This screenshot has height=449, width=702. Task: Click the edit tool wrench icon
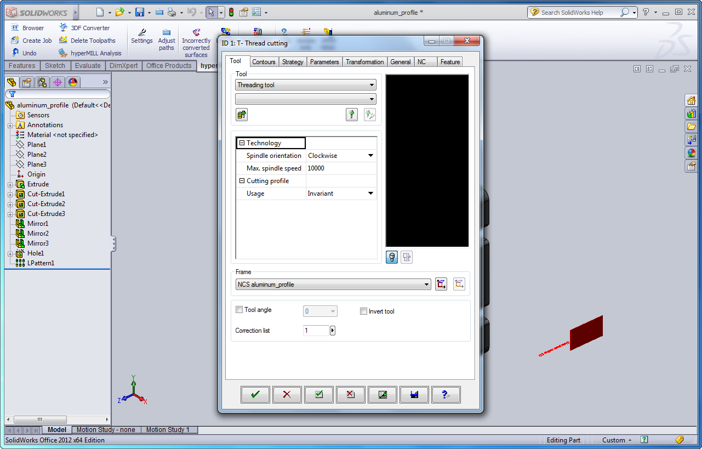click(370, 115)
